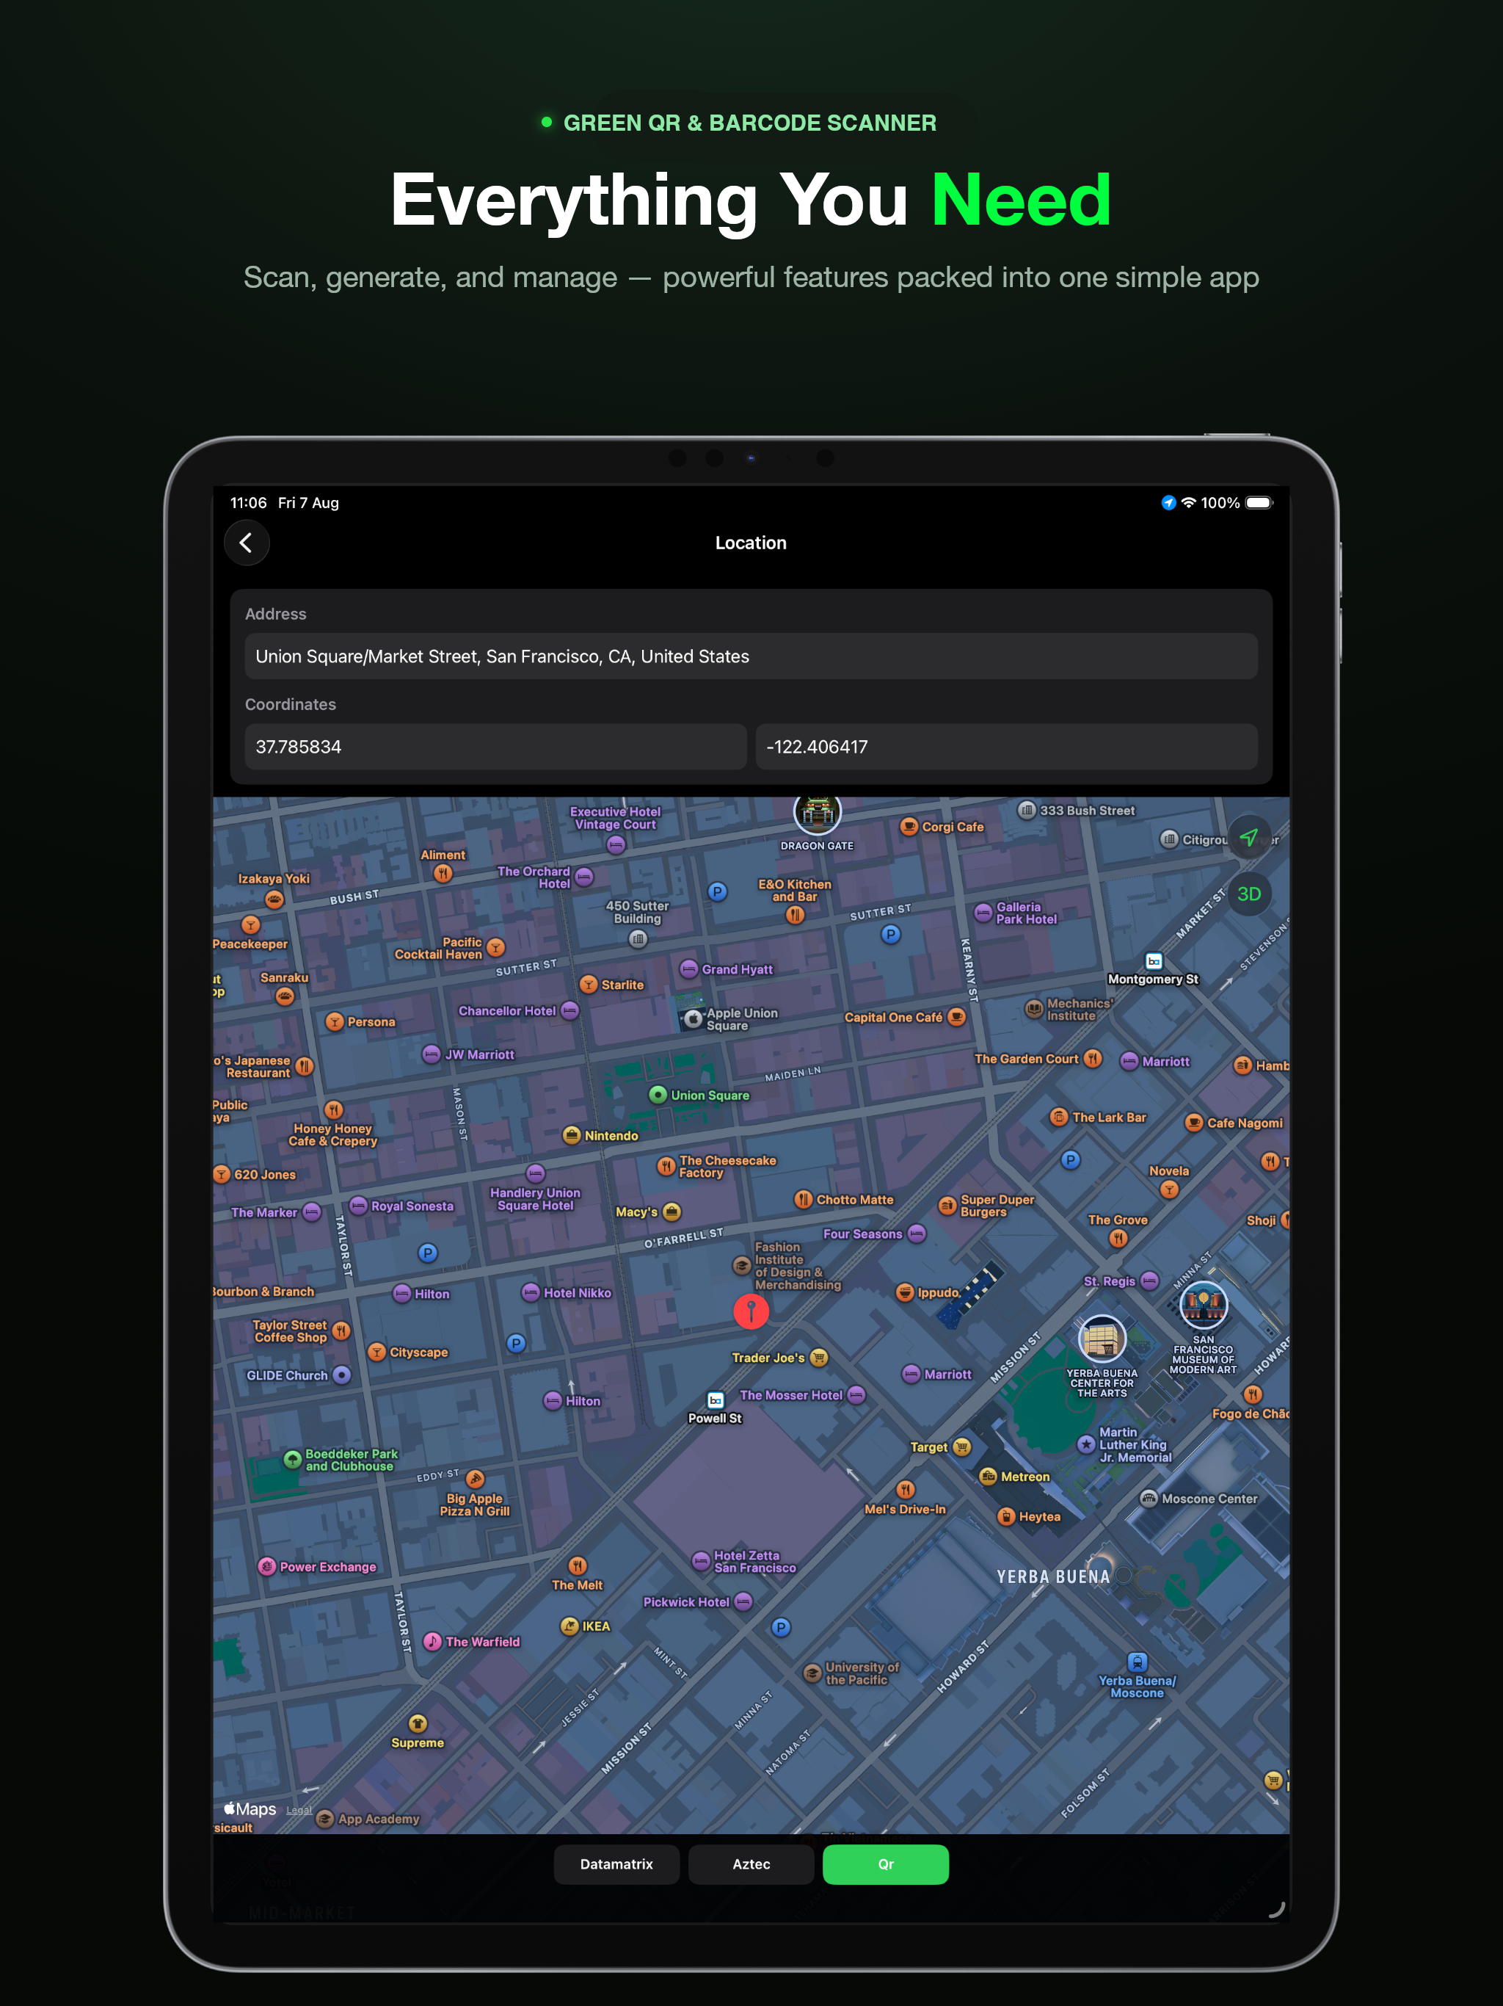This screenshot has width=1503, height=2006.
Task: Tap the Hotel Nikko marker
Action: 531,1293
